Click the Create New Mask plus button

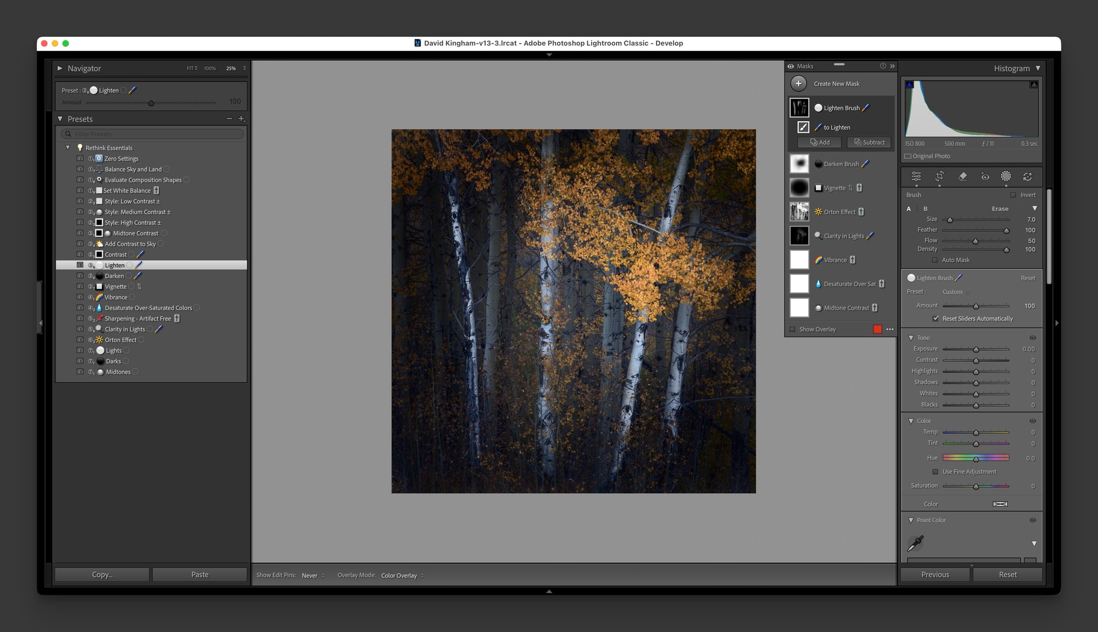798,83
